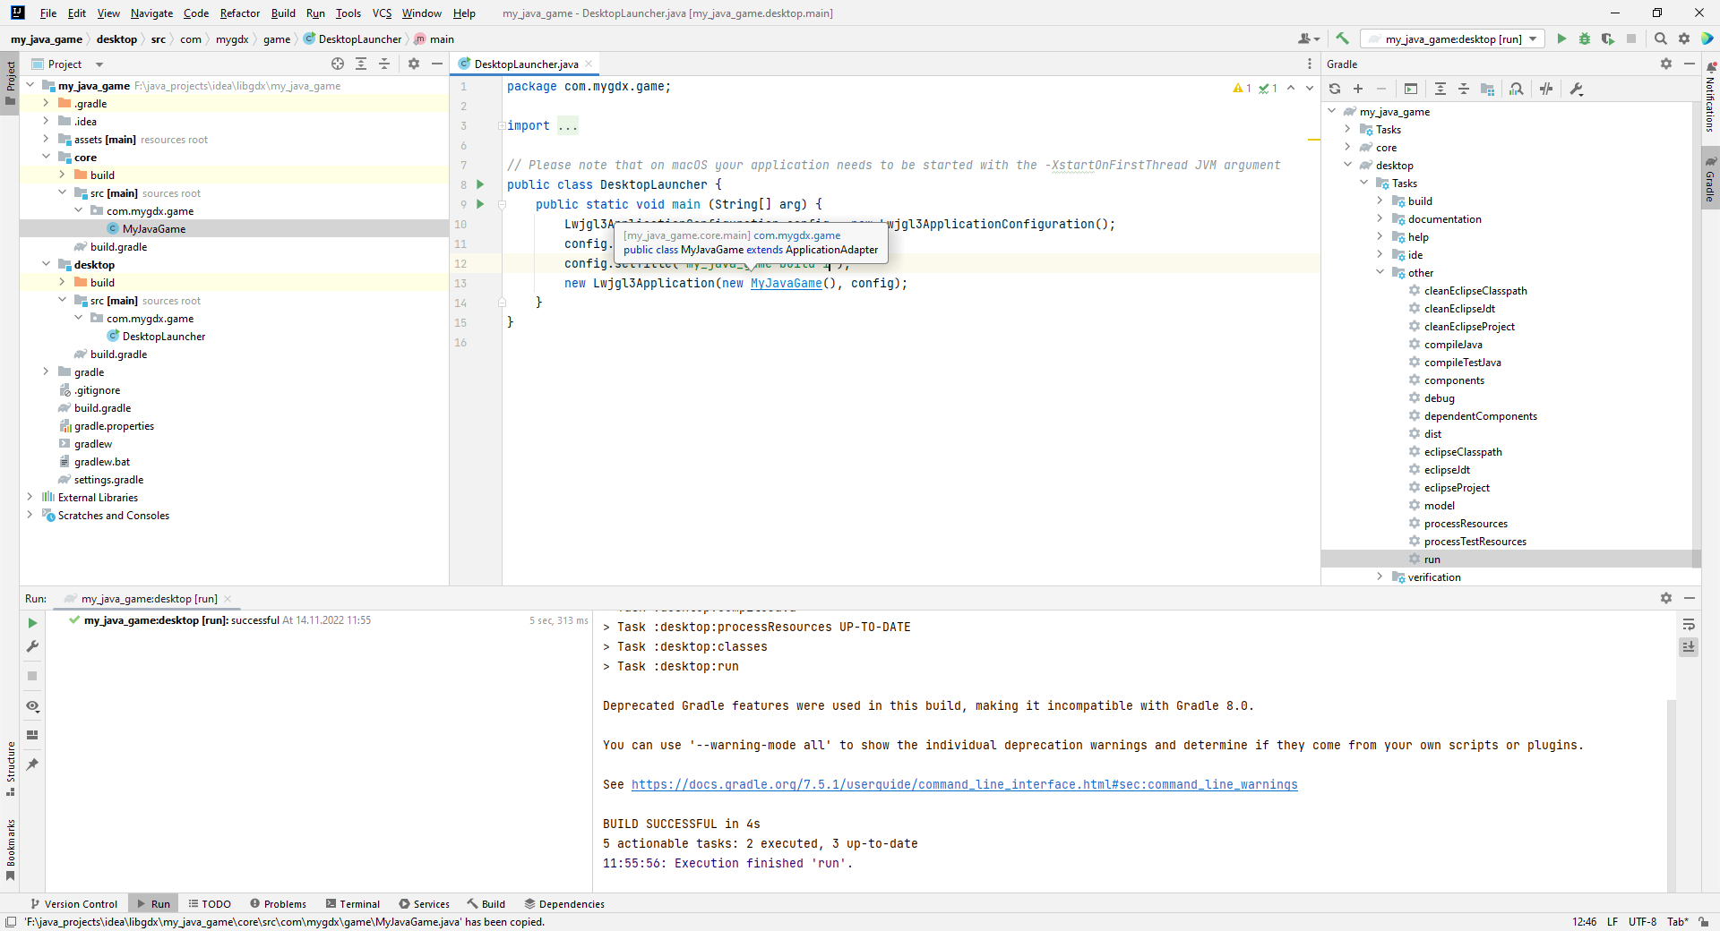Open IDE settings gear in main toolbar
This screenshot has height=931, width=1720.
tap(1684, 38)
